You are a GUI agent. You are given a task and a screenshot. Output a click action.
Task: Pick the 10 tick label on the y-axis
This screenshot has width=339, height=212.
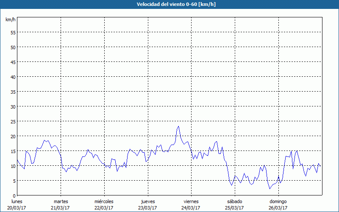tap(13, 166)
